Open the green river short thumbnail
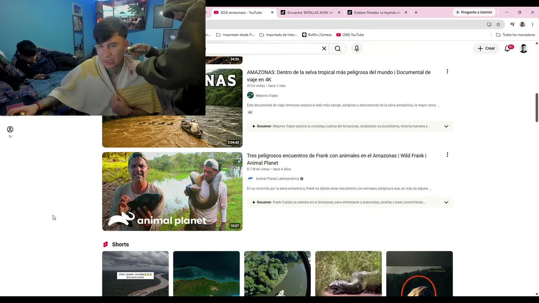The width and height of the screenshot is (539, 303). coord(206,274)
